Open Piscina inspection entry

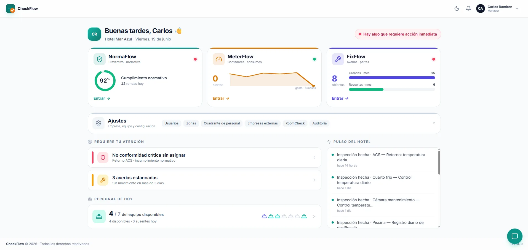coord(382,224)
